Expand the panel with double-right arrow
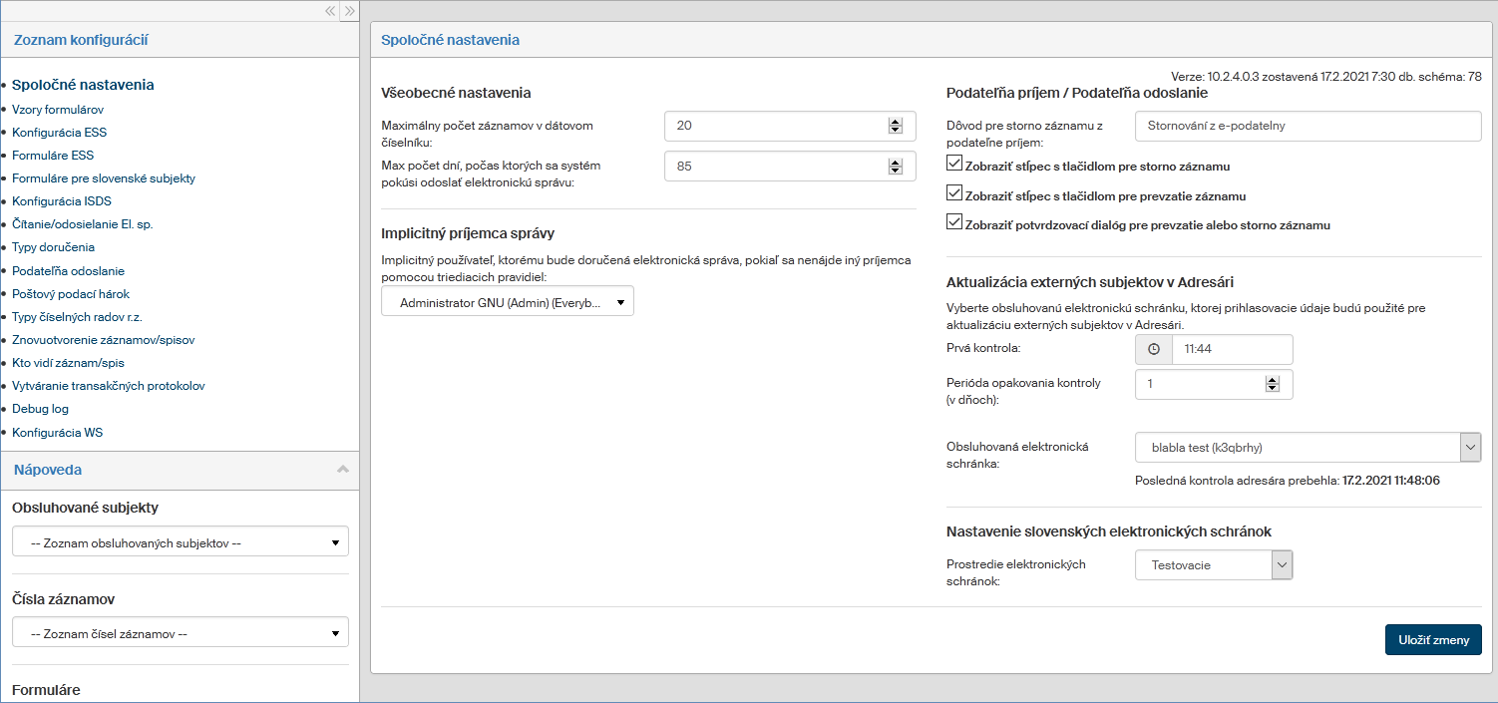The image size is (1498, 703). pos(349,11)
